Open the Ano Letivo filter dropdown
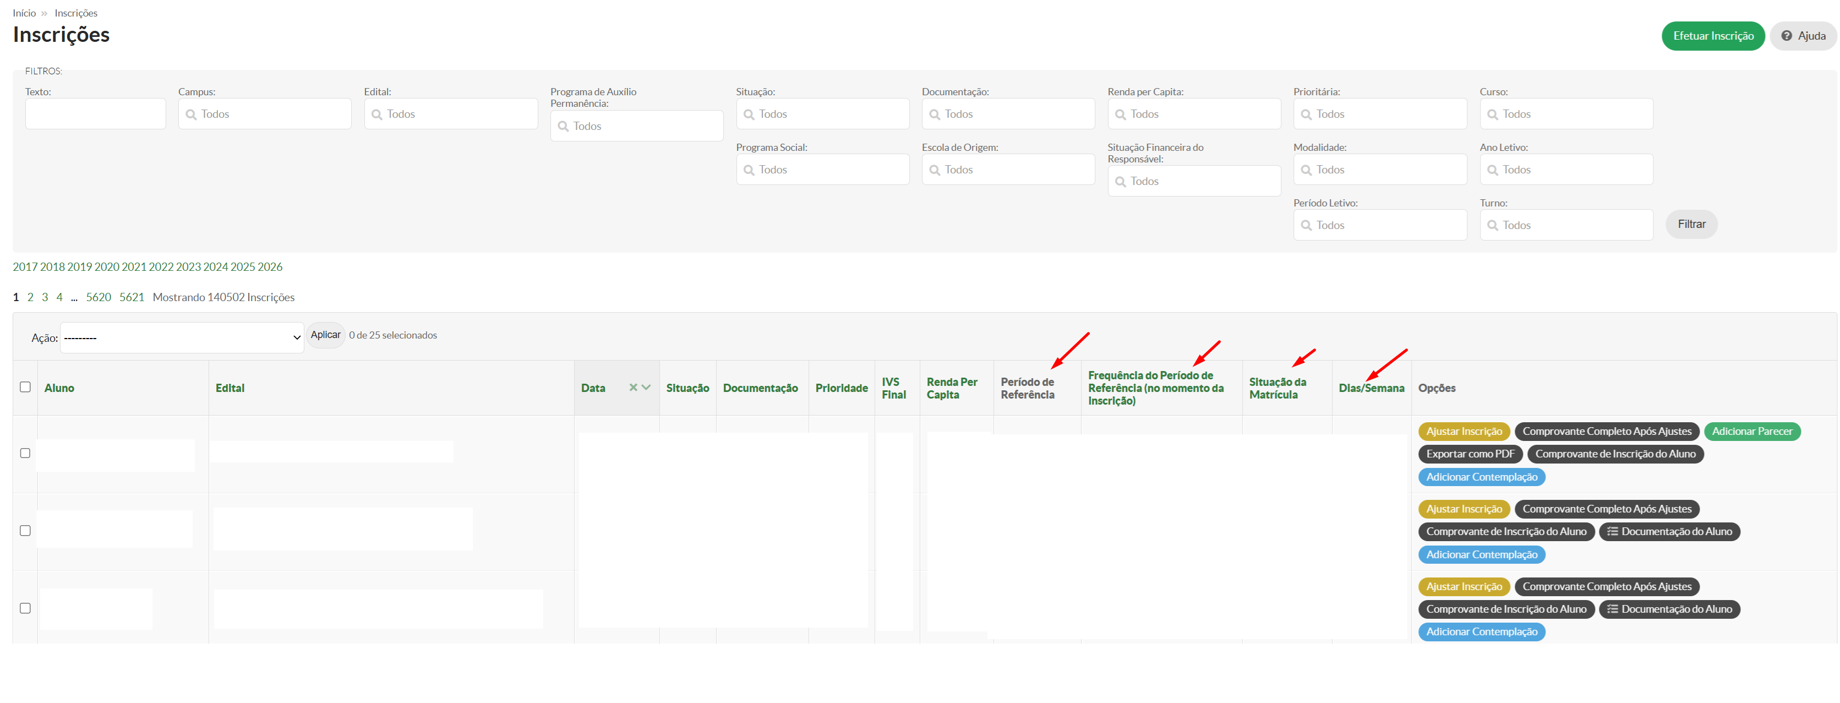1840x703 pixels. [1566, 170]
